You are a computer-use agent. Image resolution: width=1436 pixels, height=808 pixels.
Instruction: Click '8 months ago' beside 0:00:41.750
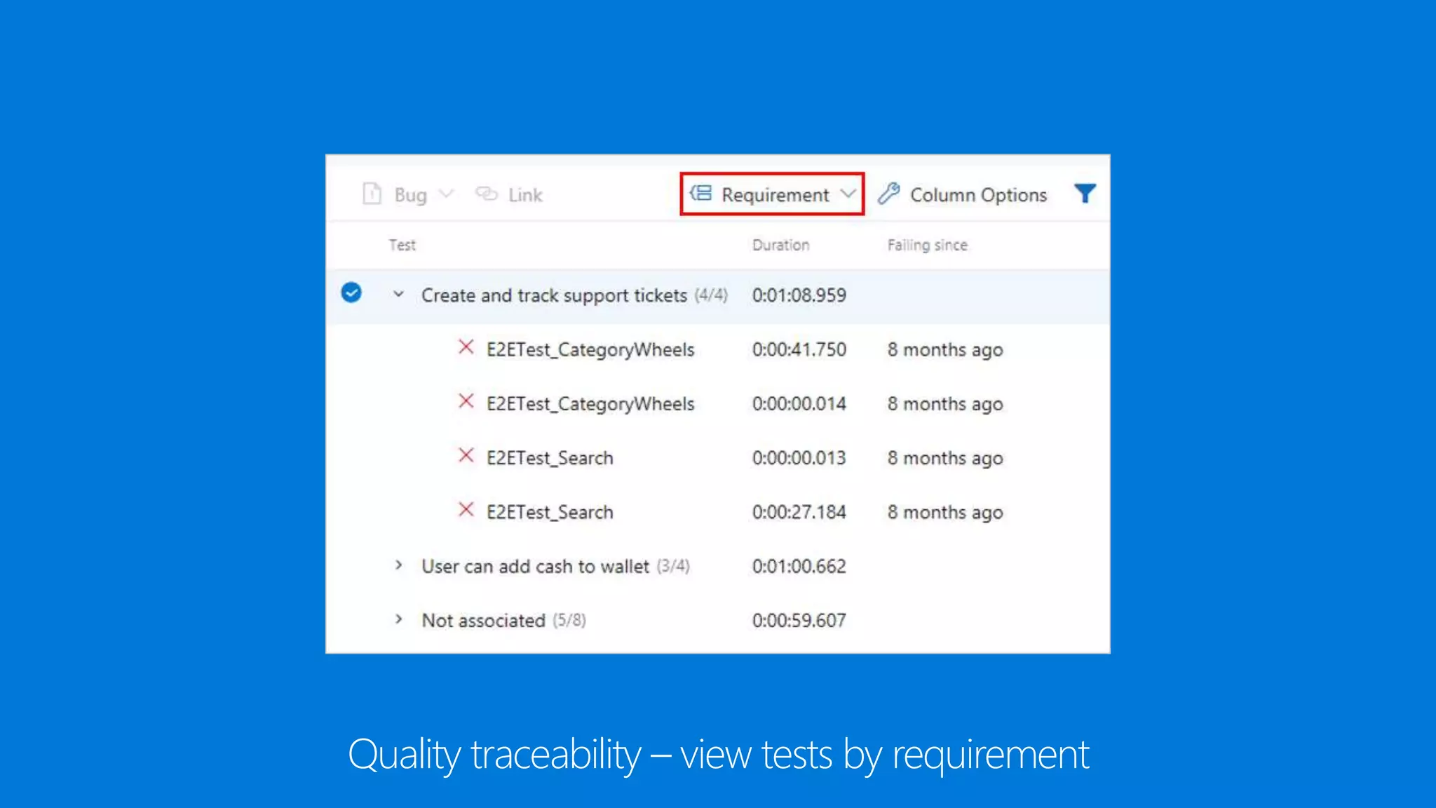(x=944, y=350)
